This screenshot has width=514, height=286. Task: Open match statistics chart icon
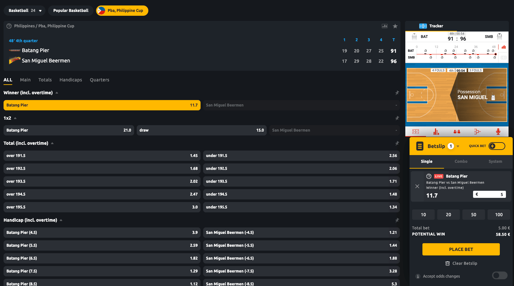(385, 26)
